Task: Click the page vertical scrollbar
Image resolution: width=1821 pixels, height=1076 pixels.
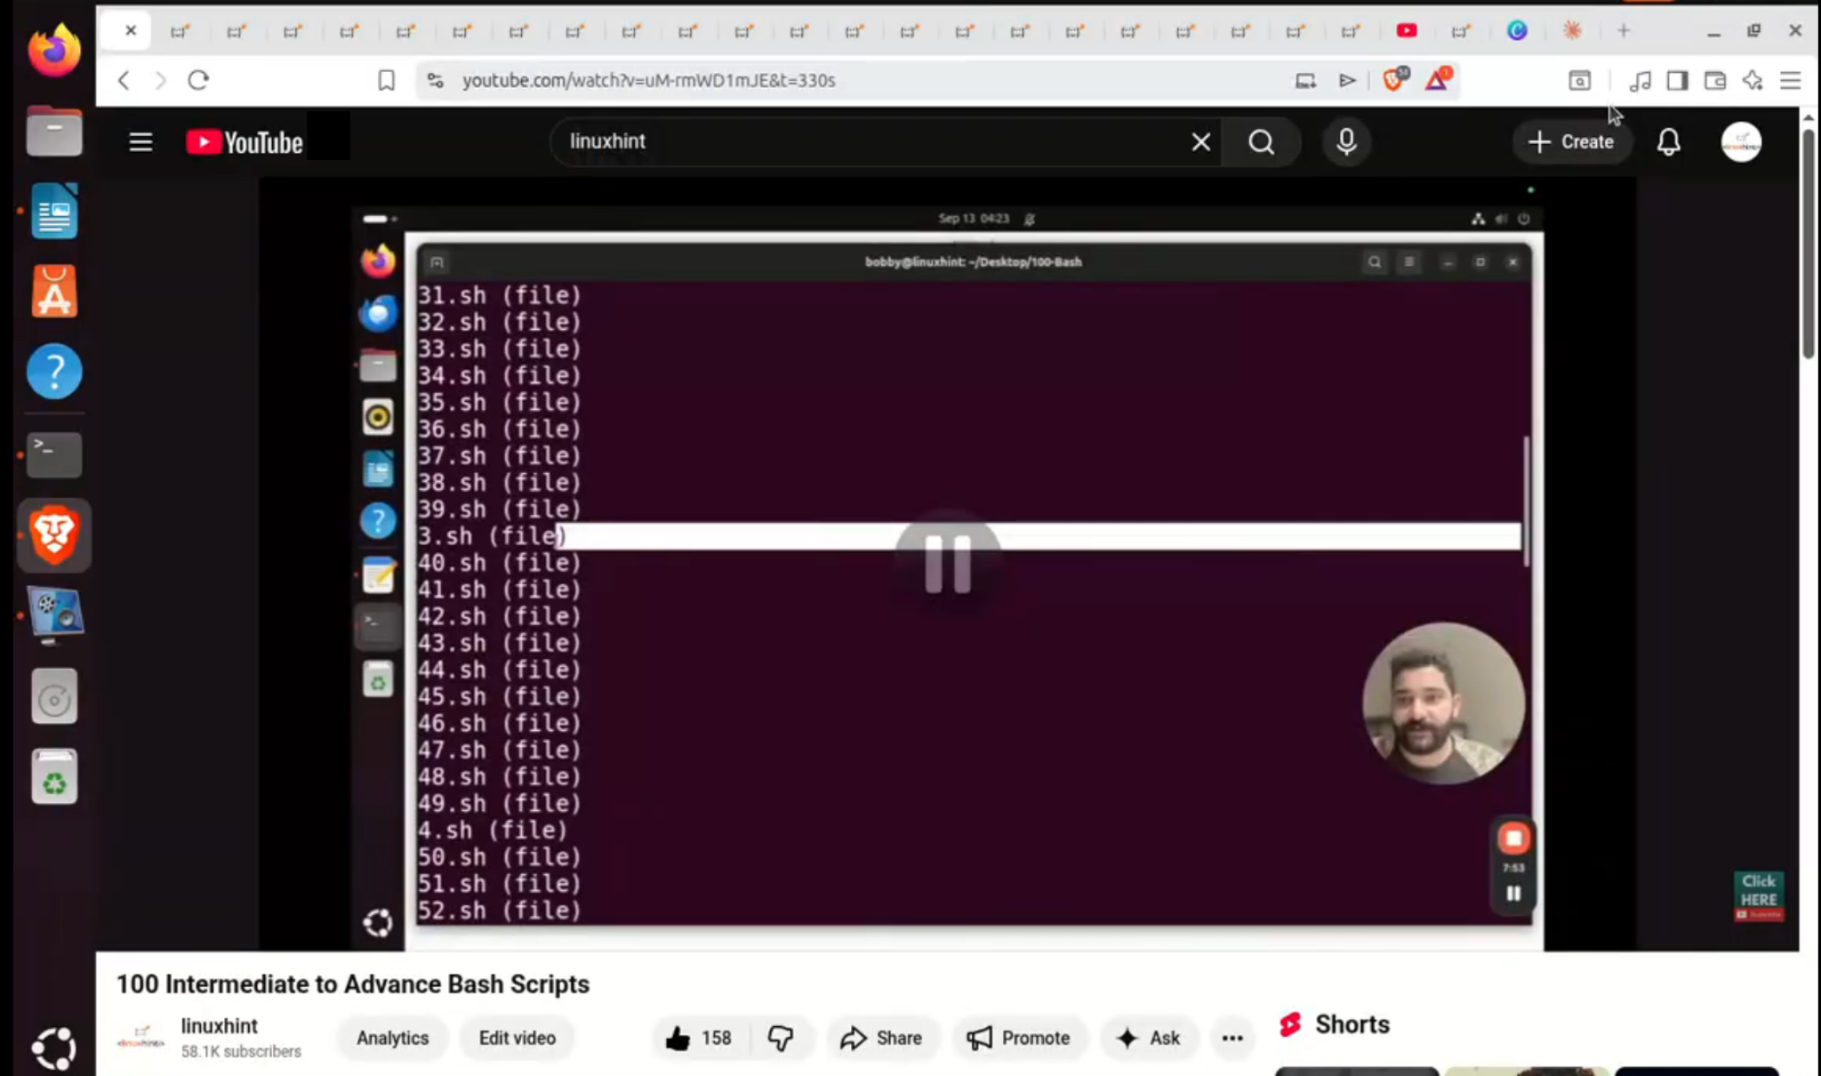Action: pos(1808,245)
